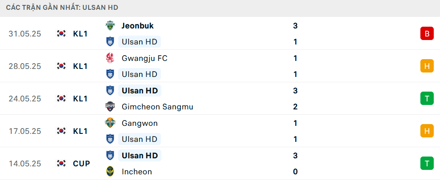This screenshot has height=181, width=440.
Task: Click the South Korea flag in the CUP row
Action: click(x=61, y=163)
